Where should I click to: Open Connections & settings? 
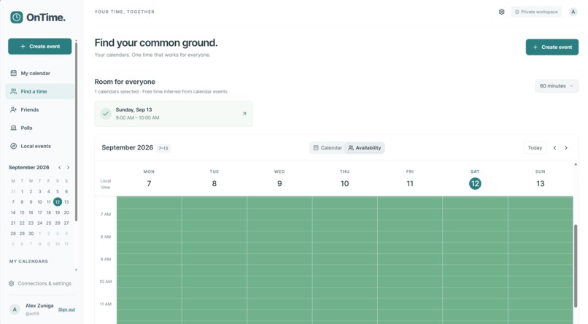pos(39,283)
